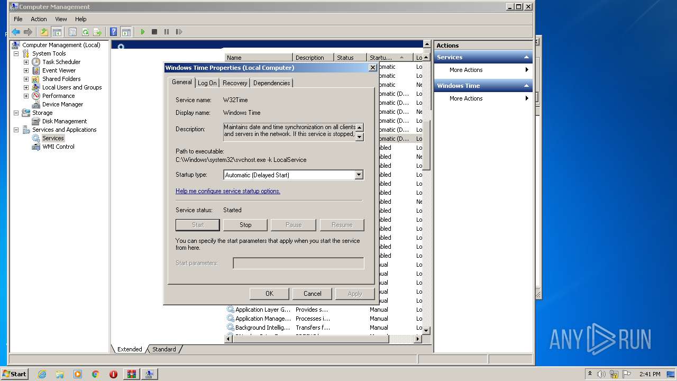The height and width of the screenshot is (381, 677).
Task: Click the green Start Service play icon
Action: pos(142,32)
